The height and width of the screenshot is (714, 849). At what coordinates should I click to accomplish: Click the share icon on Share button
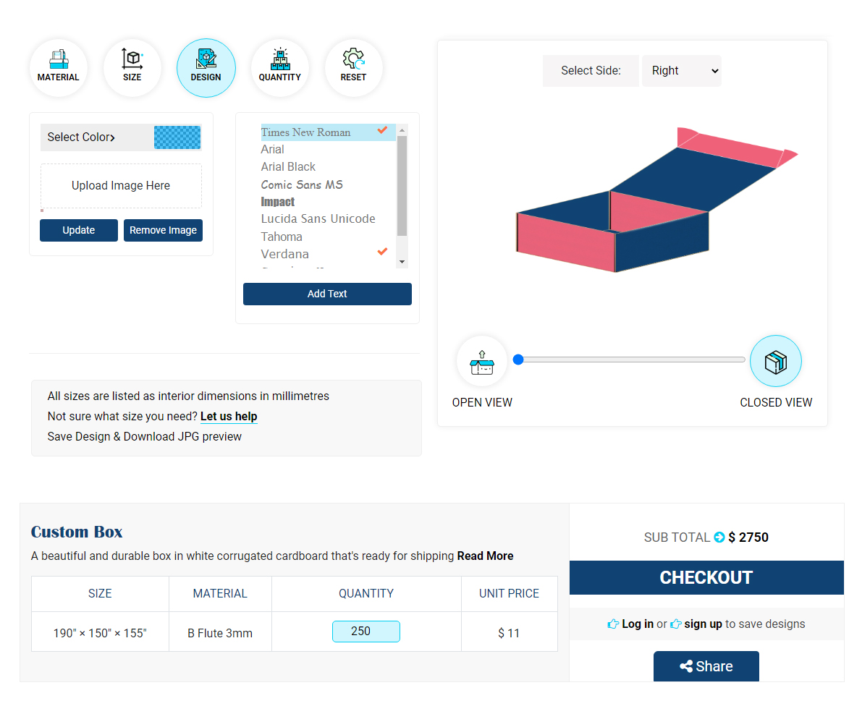686,667
